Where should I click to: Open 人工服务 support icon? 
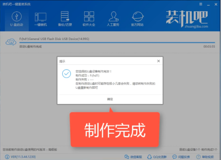pos(113,19)
